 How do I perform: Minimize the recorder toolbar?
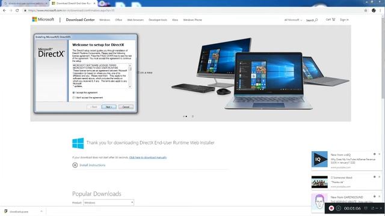377,208
